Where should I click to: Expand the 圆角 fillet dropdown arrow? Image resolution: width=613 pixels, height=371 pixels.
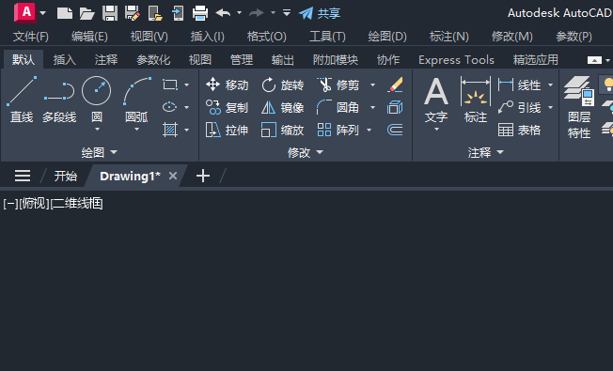coord(372,107)
